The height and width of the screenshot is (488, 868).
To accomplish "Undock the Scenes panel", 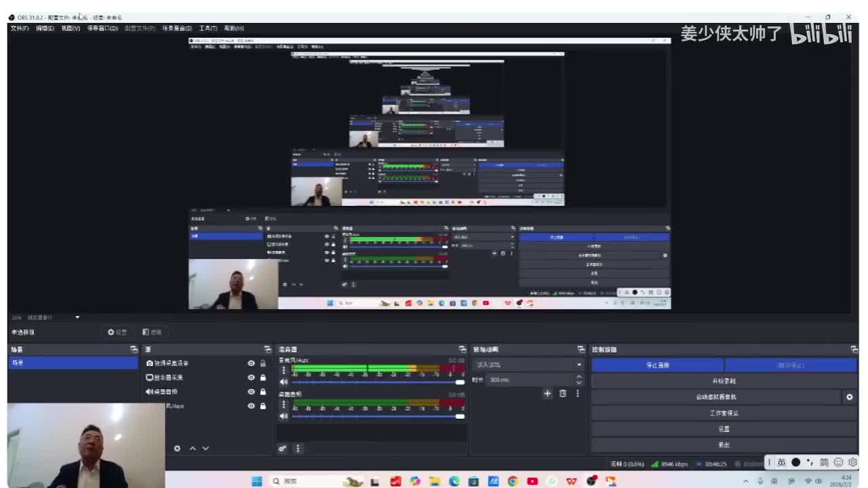I will pos(134,350).
